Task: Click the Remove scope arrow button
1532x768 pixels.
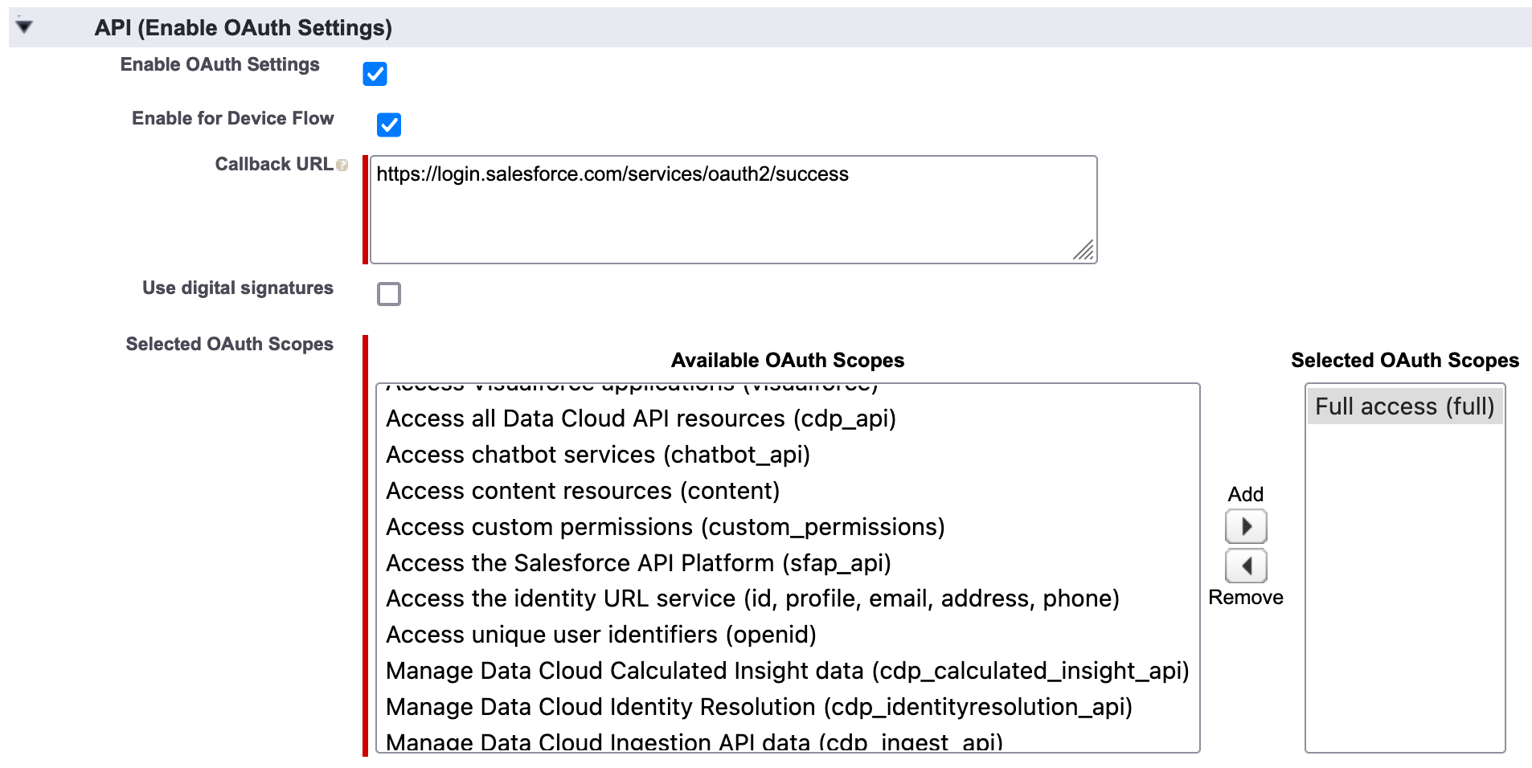Action: click(x=1246, y=566)
